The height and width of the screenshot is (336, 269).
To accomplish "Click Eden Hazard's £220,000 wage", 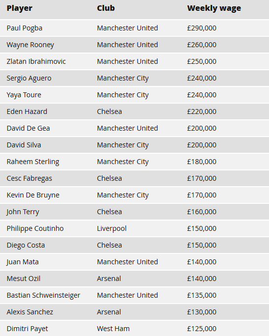I will [202, 112].
